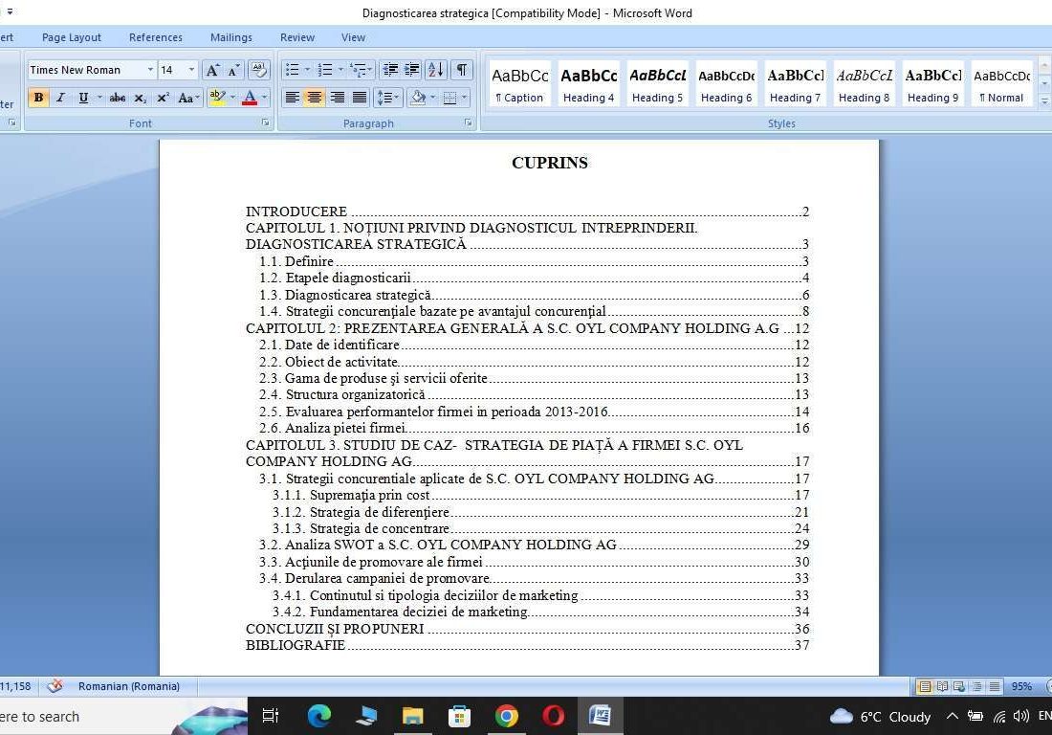Select the Clear Formatting icon
Image resolution: width=1052 pixels, height=735 pixels.
coord(257,69)
